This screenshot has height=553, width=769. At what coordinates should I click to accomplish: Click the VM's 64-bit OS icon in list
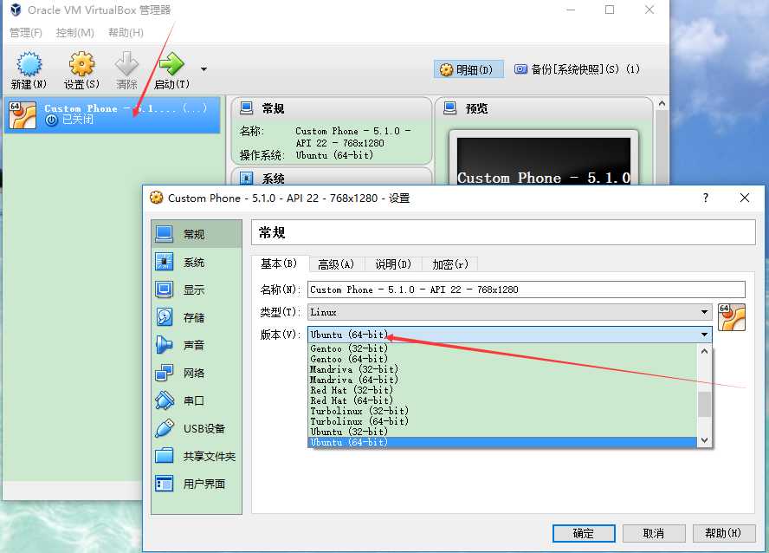click(22, 114)
